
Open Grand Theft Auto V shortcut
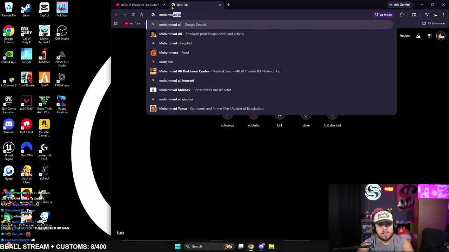[44, 104]
